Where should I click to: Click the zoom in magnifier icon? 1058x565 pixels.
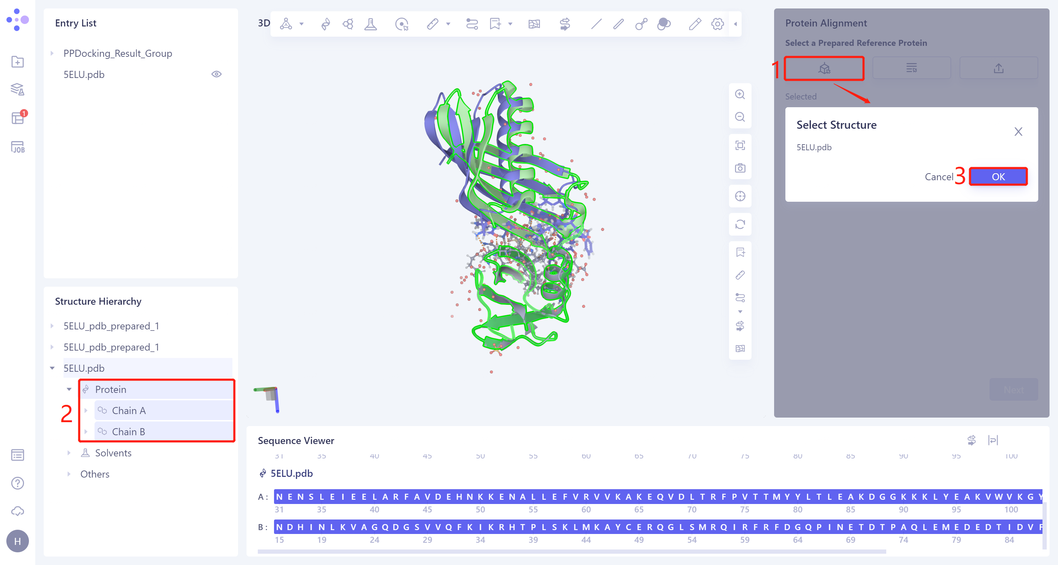point(740,95)
